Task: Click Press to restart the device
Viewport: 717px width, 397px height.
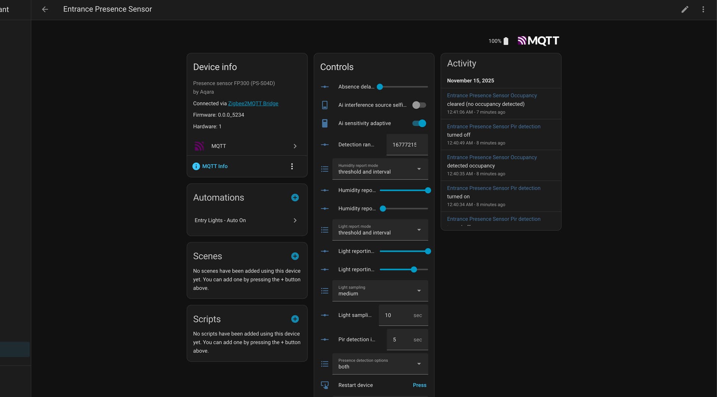Action: point(419,385)
